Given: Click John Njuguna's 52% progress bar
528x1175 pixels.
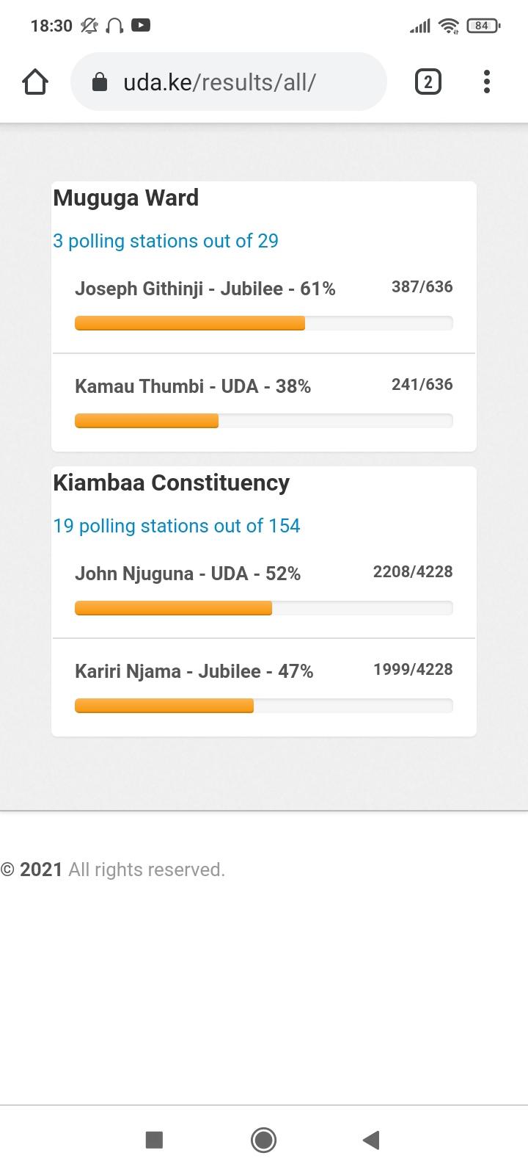Looking at the screenshot, I should click(x=264, y=608).
